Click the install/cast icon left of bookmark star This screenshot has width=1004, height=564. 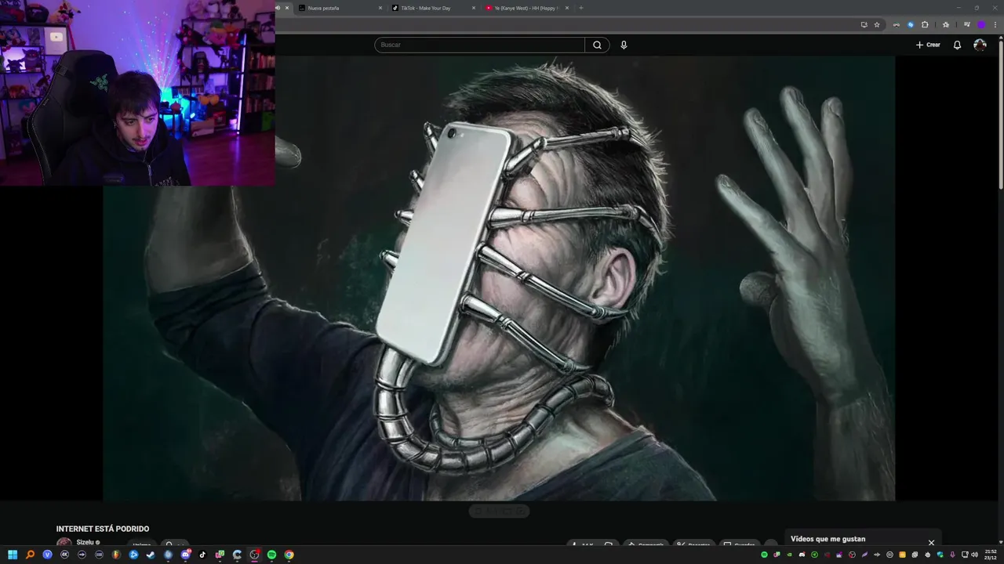864,24
